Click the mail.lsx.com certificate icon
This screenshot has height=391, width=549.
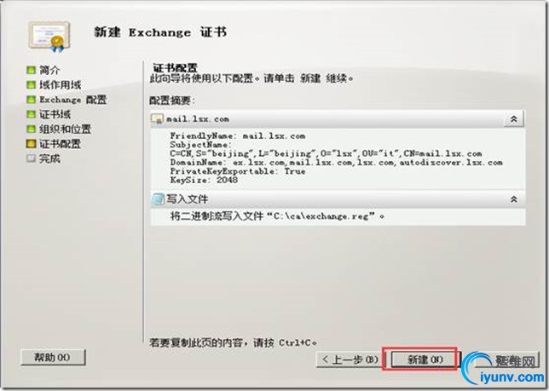pos(157,119)
